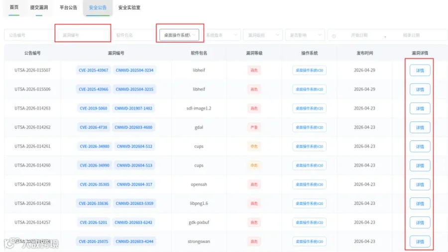
Task: Click the date range clock icon
Action: click(334, 36)
